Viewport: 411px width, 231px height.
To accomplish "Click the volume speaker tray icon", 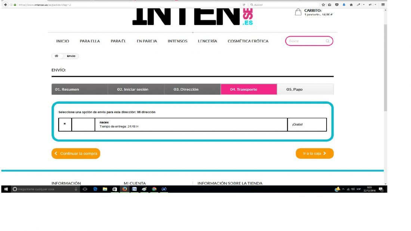I will coord(353,189).
